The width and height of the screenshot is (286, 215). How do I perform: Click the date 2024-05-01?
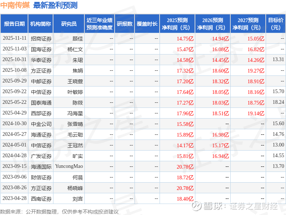coord(14,145)
